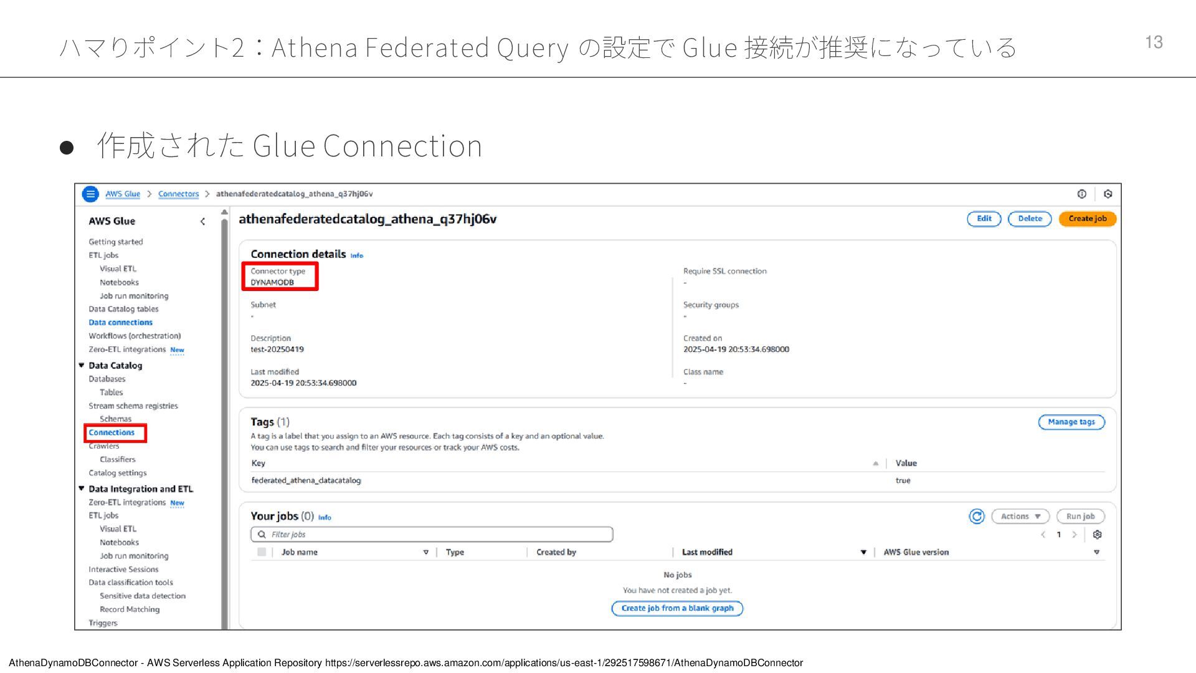Go to previous jobs page arrow

[1043, 535]
